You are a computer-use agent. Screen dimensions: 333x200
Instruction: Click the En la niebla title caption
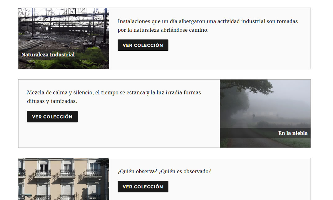click(x=293, y=133)
